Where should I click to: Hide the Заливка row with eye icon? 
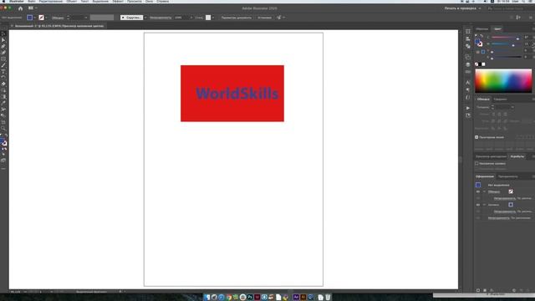pyautogui.click(x=478, y=205)
